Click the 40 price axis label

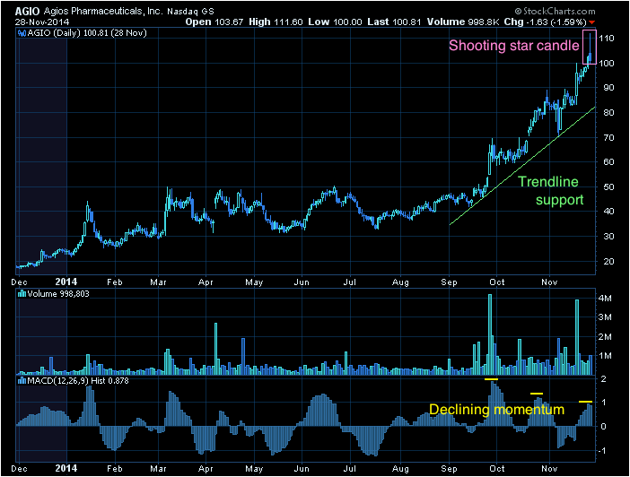coord(608,212)
